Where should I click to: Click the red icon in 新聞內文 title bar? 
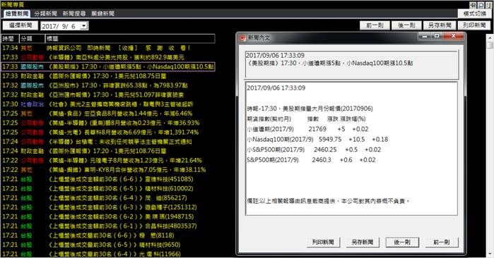point(242,37)
